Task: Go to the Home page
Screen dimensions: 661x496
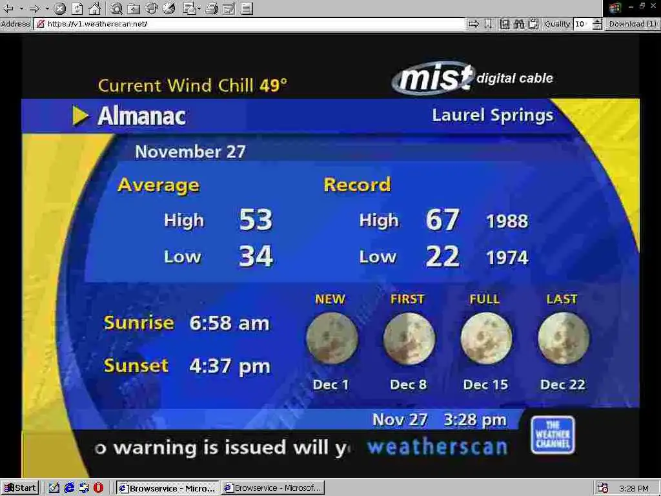Action: (x=95, y=8)
